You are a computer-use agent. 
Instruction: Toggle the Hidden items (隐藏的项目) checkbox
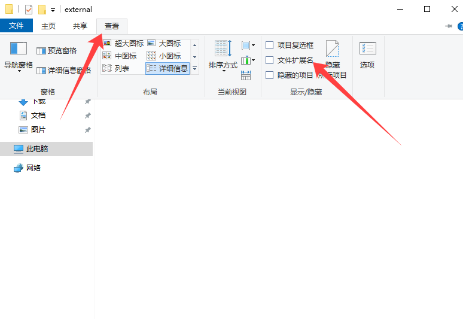click(x=270, y=75)
